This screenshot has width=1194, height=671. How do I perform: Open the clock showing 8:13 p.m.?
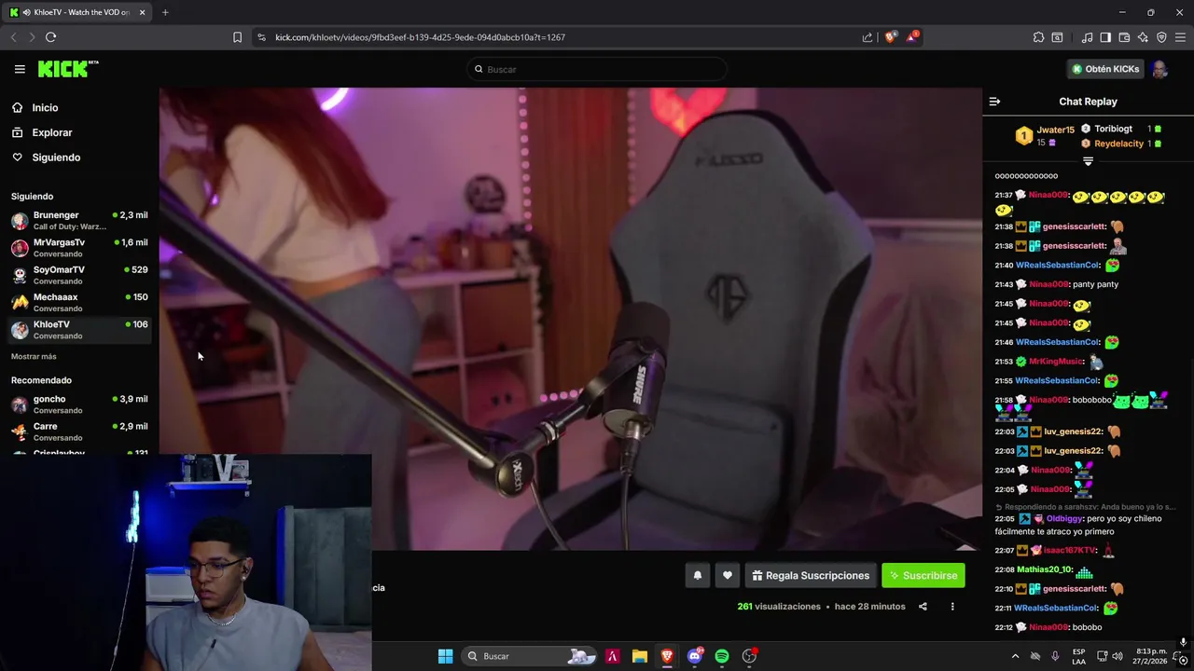pyautogui.click(x=1151, y=656)
